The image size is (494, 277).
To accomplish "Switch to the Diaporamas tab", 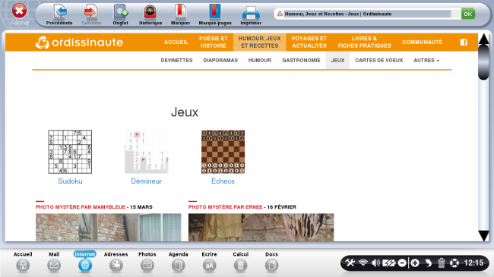I will point(220,60).
